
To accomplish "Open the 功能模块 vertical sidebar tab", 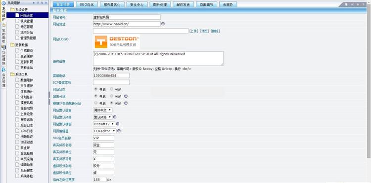I will 3,55.
